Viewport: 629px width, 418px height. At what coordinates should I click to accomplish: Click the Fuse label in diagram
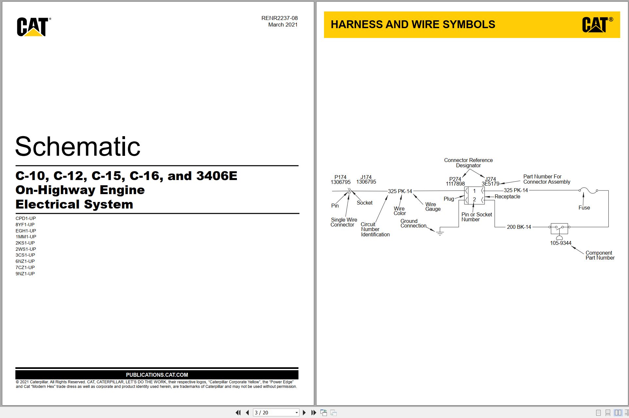[584, 208]
